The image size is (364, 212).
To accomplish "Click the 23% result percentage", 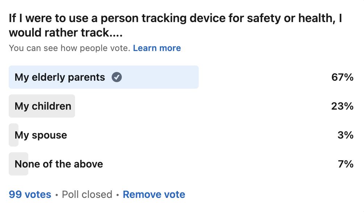I will [342, 106].
